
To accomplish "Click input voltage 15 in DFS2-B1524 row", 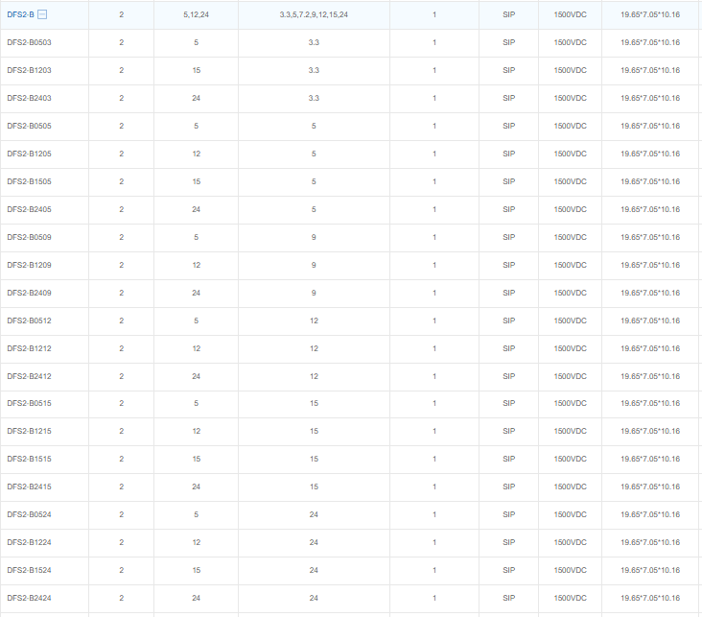I will [x=196, y=570].
